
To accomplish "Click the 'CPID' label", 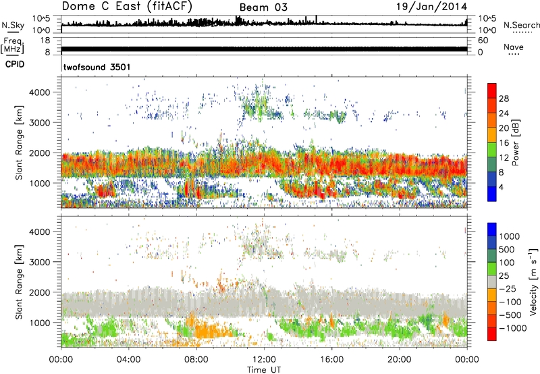I will [15, 64].
